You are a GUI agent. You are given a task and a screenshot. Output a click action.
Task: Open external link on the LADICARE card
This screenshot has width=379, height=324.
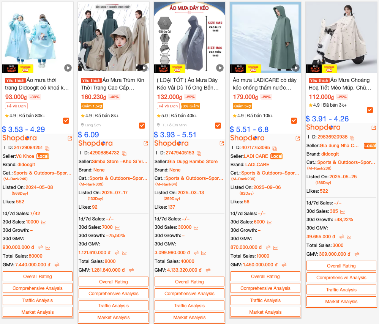pos(298,138)
